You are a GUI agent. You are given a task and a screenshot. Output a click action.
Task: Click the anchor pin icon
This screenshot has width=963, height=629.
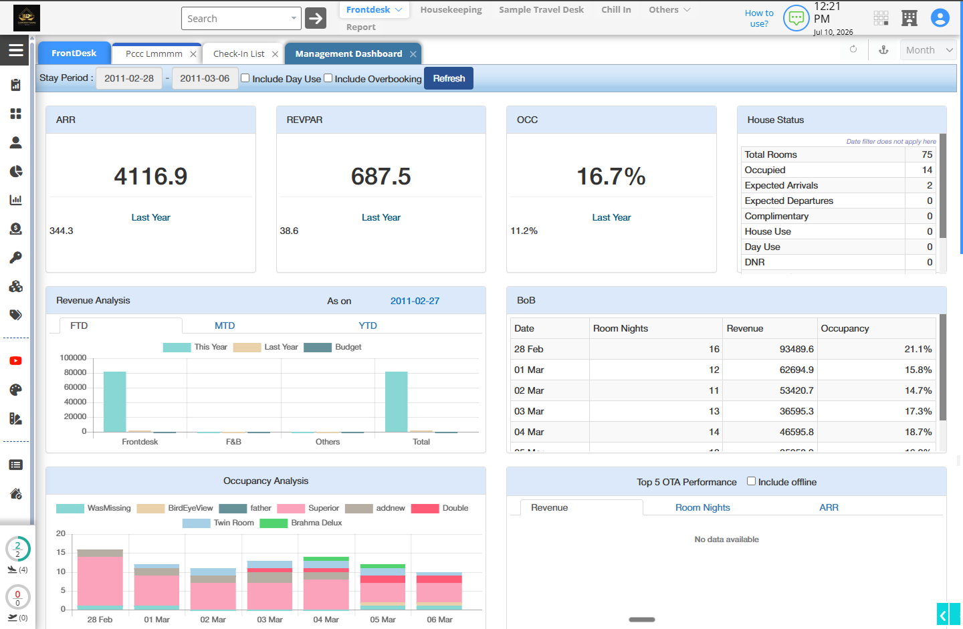pyautogui.click(x=883, y=49)
